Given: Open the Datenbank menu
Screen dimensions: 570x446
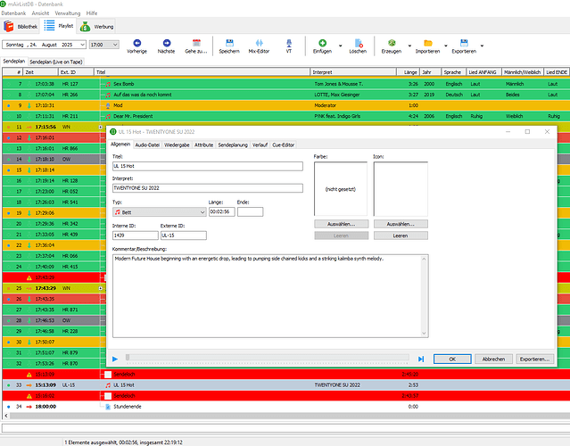Looking at the screenshot, I should 13,13.
